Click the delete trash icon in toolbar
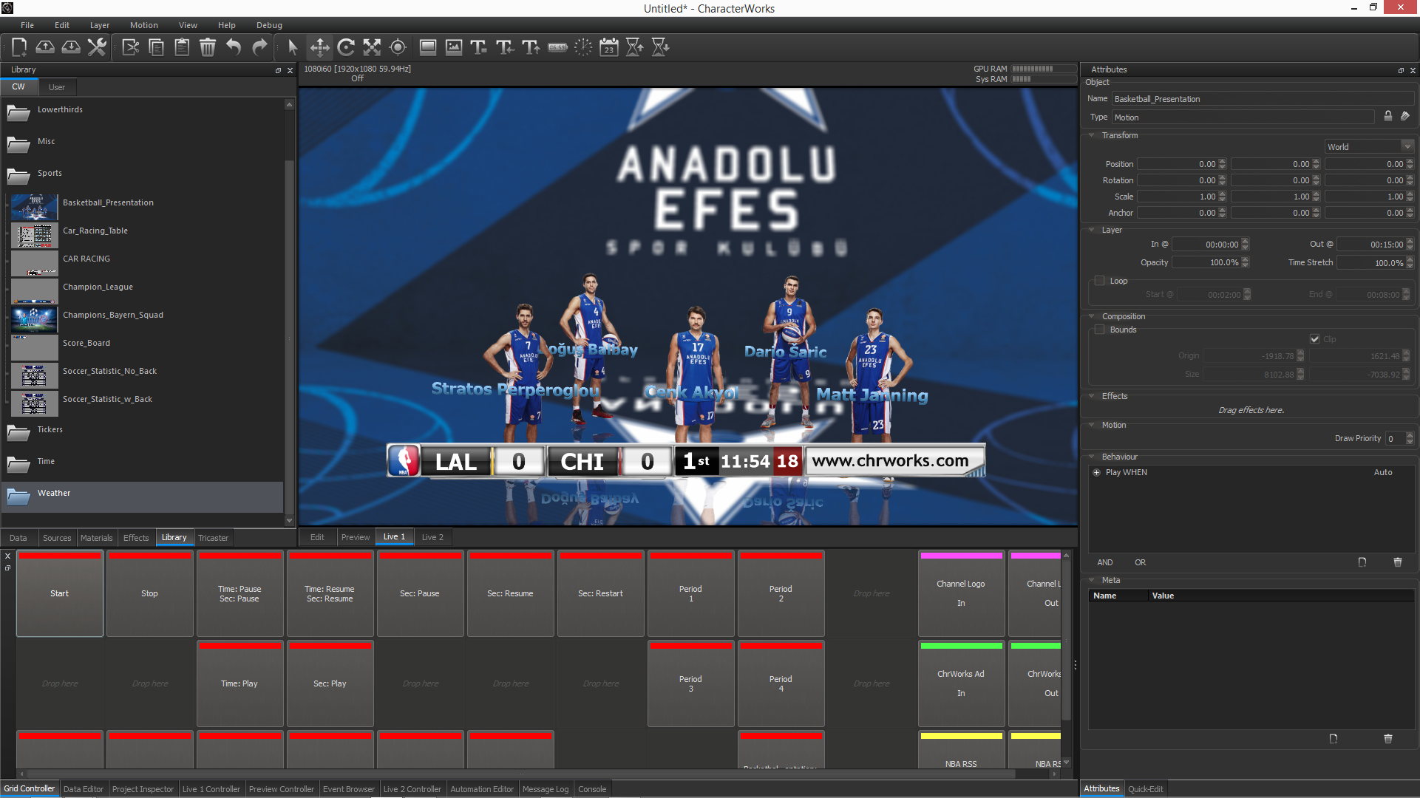Viewport: 1420px width, 798px height. pyautogui.click(x=208, y=47)
